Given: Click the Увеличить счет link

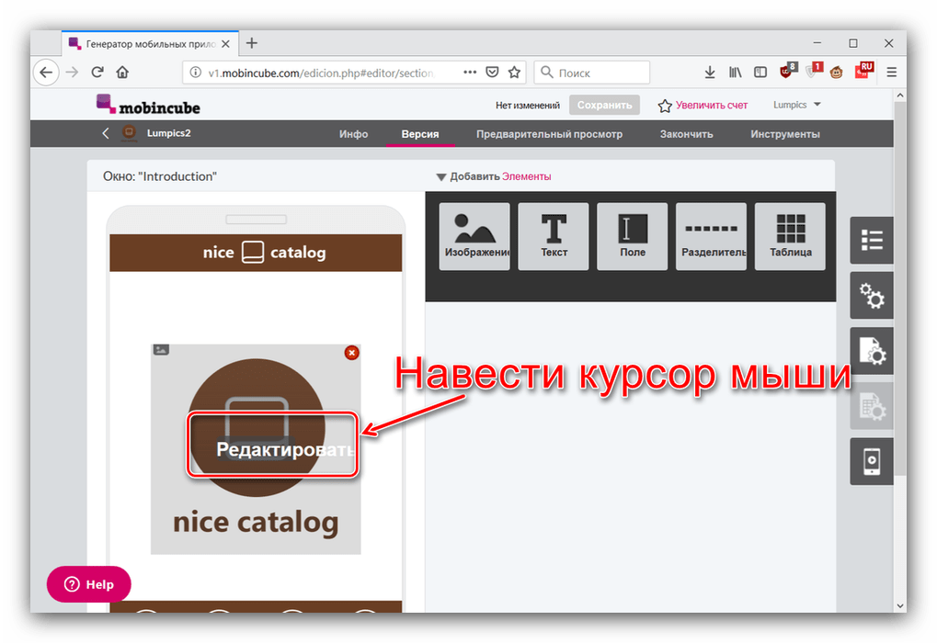Looking at the screenshot, I should pyautogui.click(x=711, y=106).
